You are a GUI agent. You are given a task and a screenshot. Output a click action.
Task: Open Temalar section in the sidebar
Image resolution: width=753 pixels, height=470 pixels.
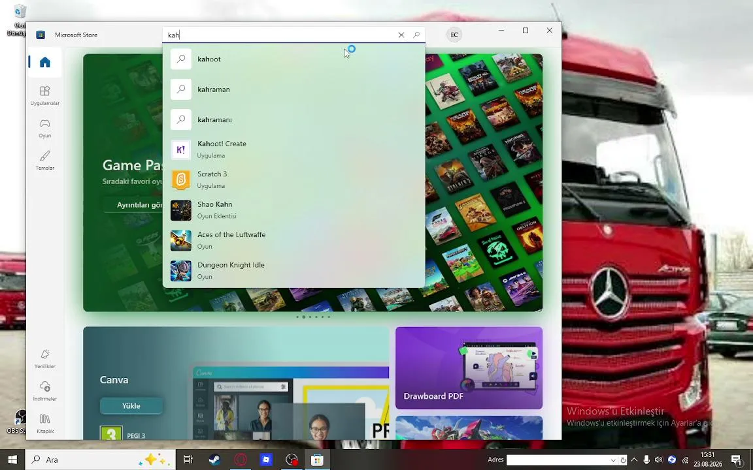click(x=44, y=161)
